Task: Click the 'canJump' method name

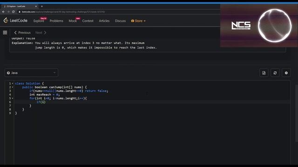Action: pyautogui.click(x=55, y=87)
